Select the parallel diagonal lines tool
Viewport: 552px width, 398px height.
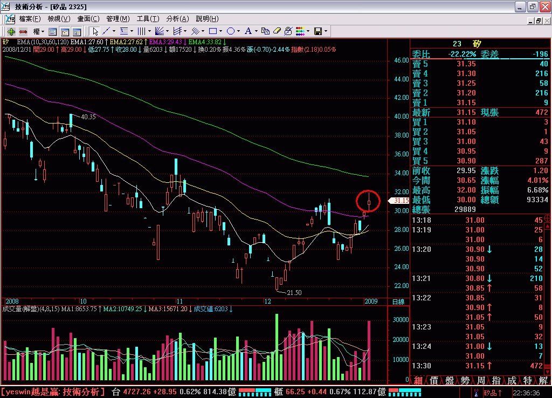[195, 32]
